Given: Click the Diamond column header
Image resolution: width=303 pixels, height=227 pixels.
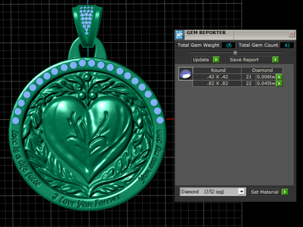Looking at the screenshot, I should pos(262,70).
